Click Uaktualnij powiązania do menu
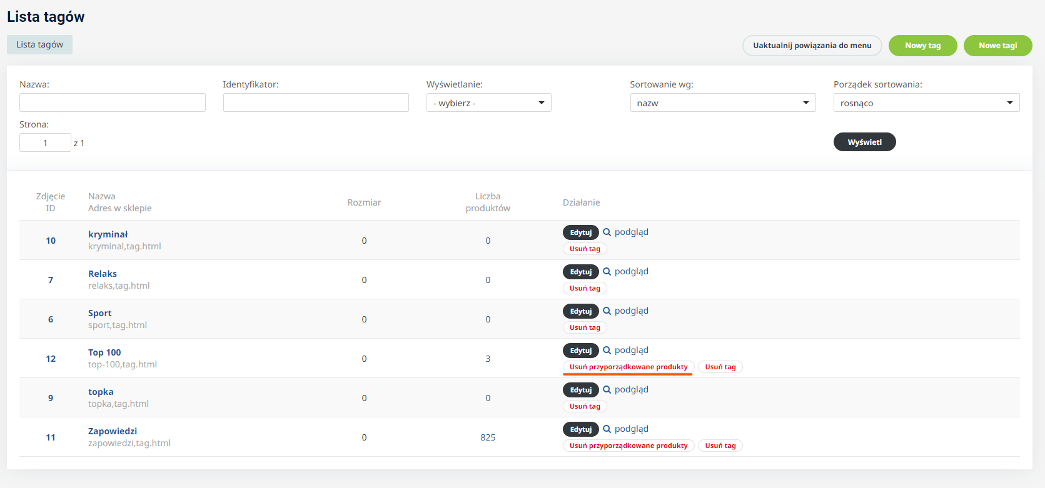The height and width of the screenshot is (488, 1045). 812,46
